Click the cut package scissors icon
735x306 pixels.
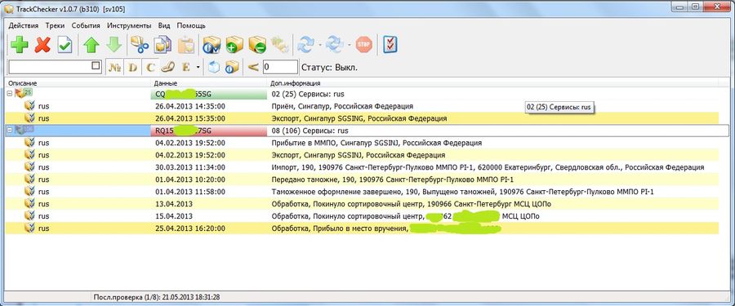(x=140, y=45)
